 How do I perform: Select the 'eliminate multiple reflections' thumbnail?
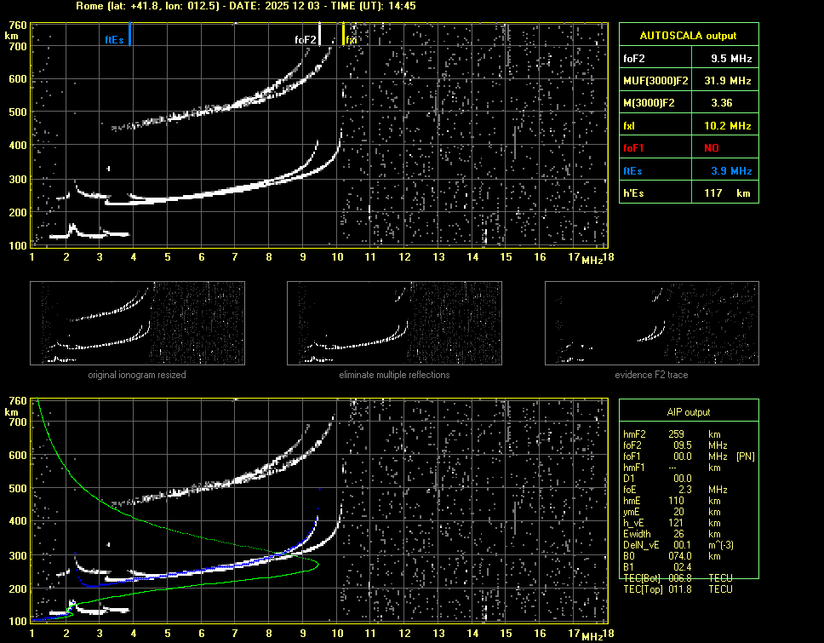coord(394,323)
